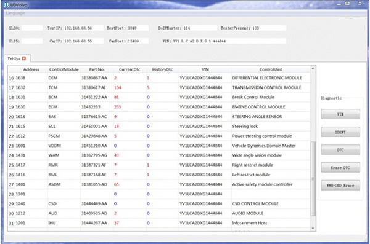Click the CarPort input field

pyautogui.click(x=138, y=41)
